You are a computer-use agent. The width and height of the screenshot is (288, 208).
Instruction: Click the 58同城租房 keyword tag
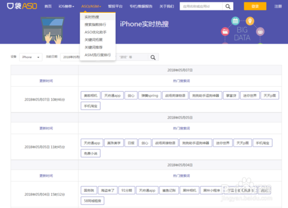click(92, 201)
